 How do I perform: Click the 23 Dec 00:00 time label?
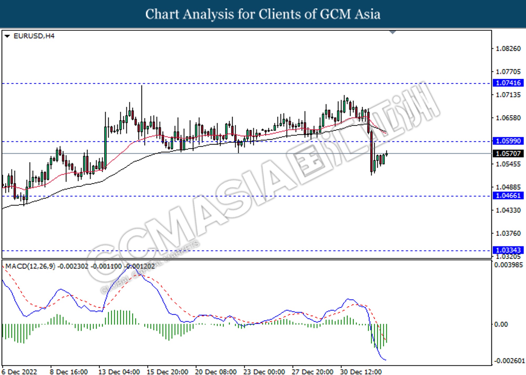coord(264,372)
